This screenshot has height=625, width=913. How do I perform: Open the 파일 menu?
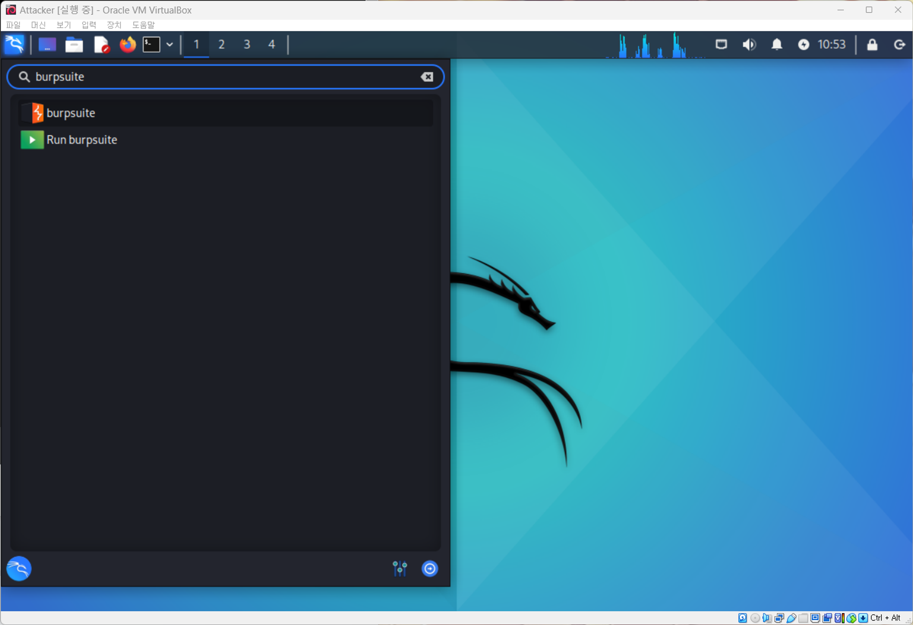point(13,25)
